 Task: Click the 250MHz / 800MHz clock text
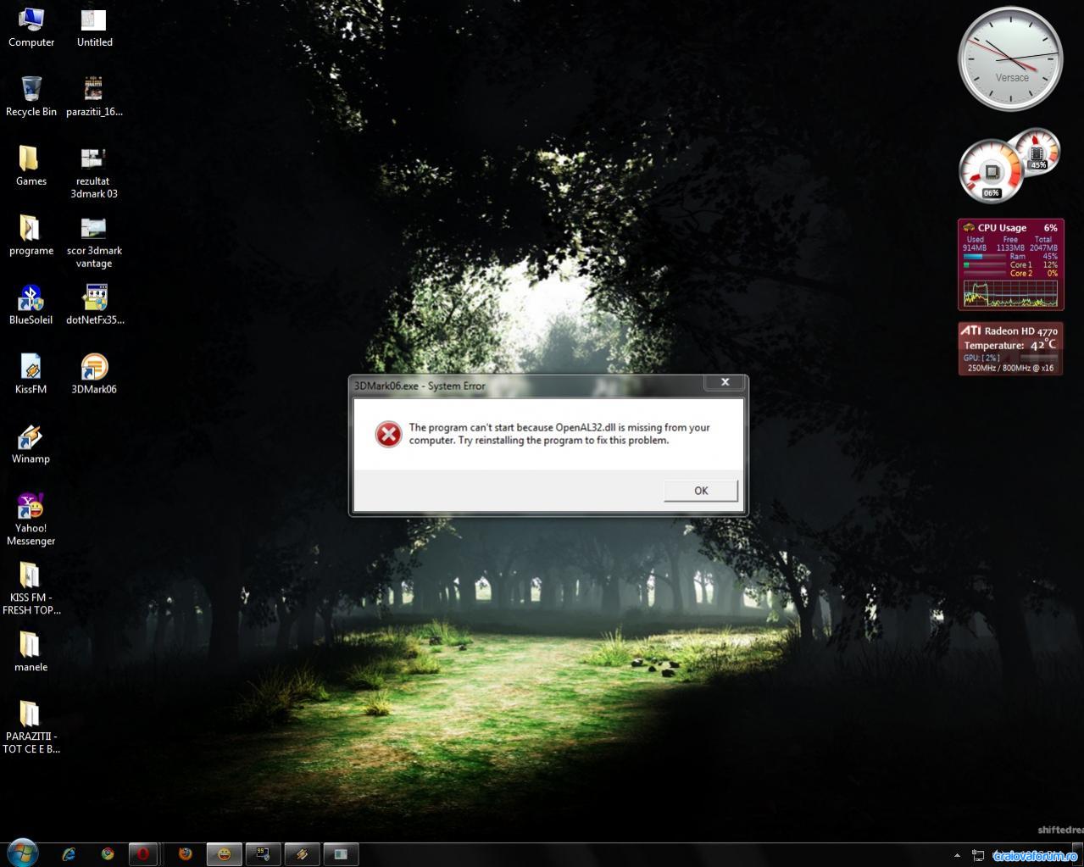tap(1010, 368)
